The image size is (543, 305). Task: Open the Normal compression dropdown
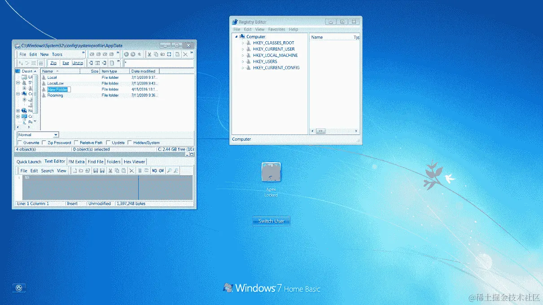[56, 135]
